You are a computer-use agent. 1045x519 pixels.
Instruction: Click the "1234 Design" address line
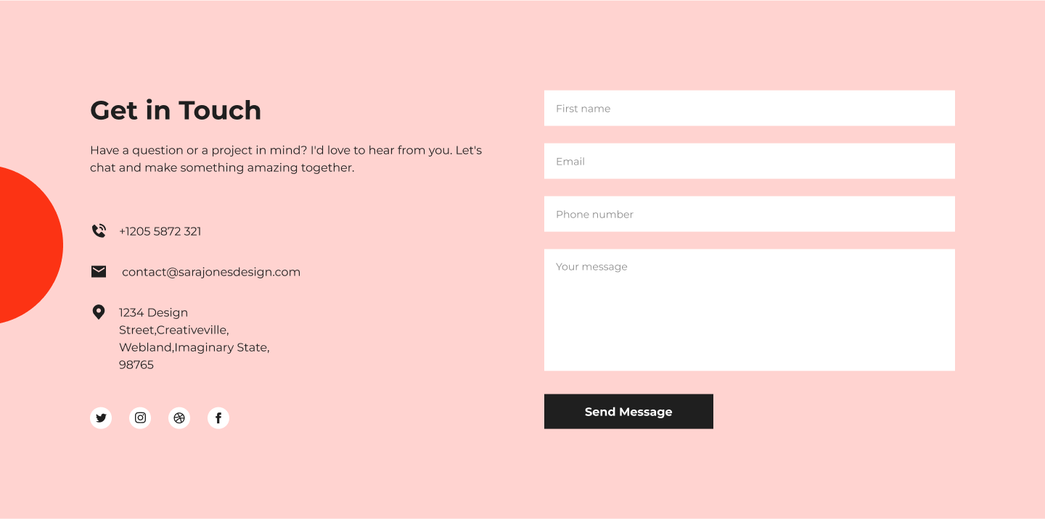[x=154, y=313]
